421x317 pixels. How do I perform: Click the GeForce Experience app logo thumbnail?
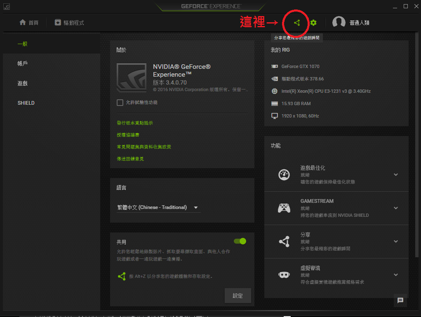click(132, 77)
